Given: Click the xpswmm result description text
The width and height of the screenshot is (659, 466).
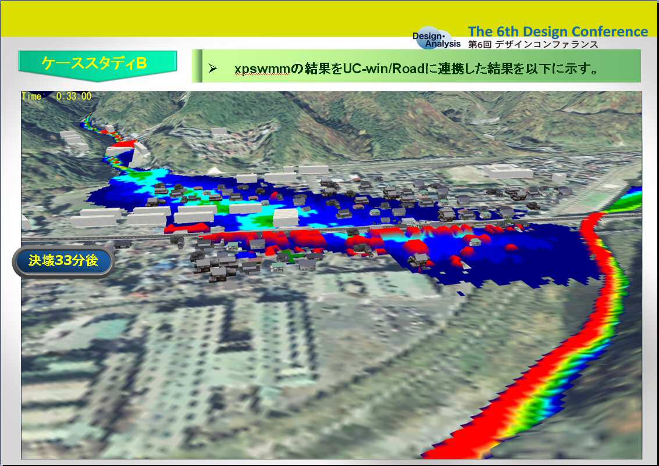Looking at the screenshot, I should (416, 69).
